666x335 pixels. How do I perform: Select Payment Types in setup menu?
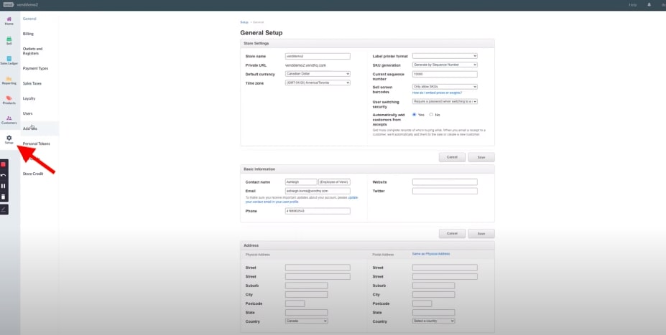pyautogui.click(x=35, y=68)
